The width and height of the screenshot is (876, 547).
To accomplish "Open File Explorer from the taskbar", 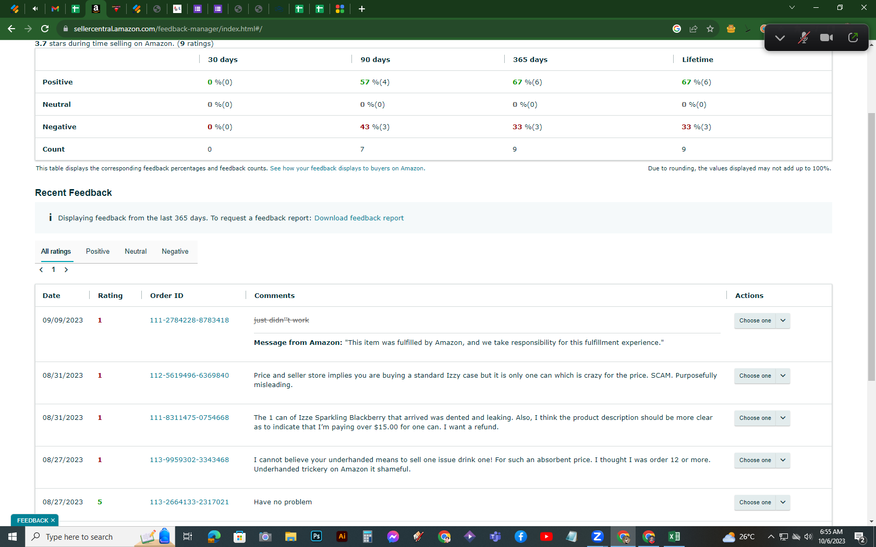I will [291, 537].
